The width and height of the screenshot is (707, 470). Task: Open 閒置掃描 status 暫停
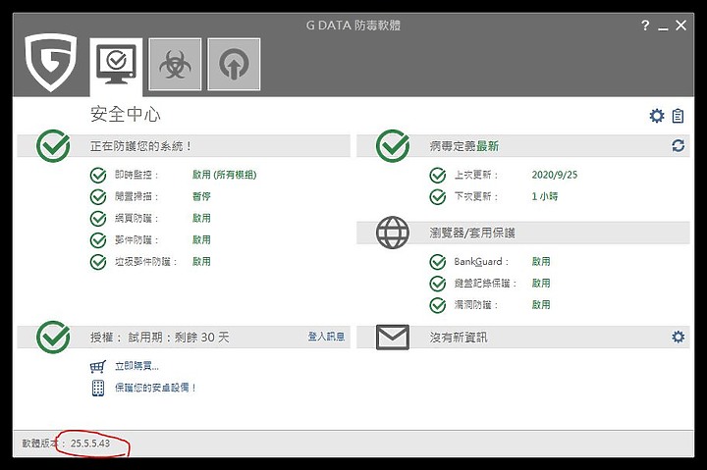201,196
